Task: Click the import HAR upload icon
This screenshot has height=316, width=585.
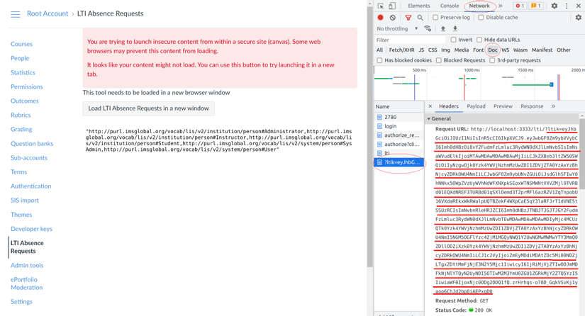Action: (443, 28)
